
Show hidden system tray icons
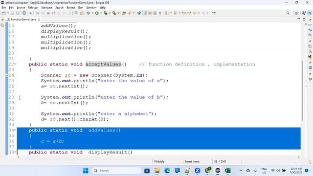pyautogui.click(x=241, y=171)
